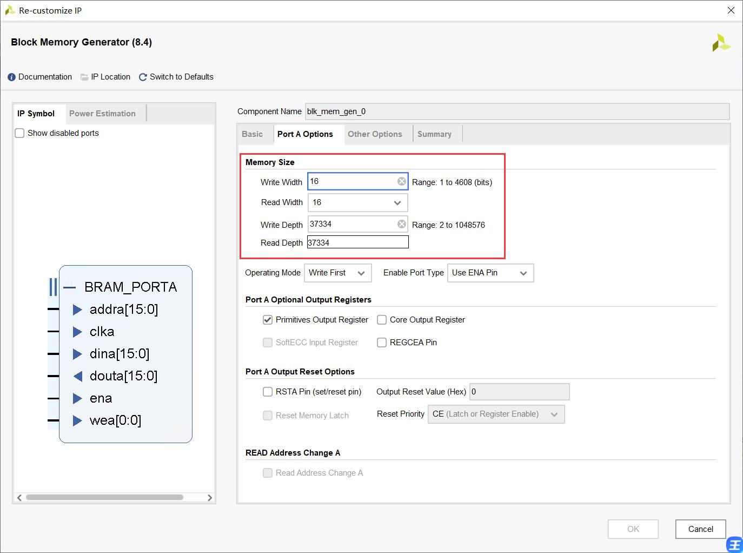Toggle Show disabled ports checkbox
Screen dimensions: 743x553
(x=19, y=133)
